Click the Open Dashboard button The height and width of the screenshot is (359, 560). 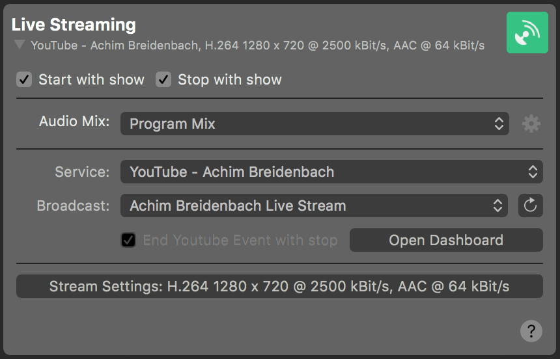[446, 240]
